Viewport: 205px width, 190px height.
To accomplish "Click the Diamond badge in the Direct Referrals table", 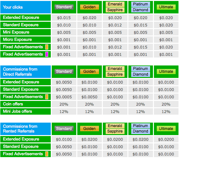I will [x=140, y=74].
